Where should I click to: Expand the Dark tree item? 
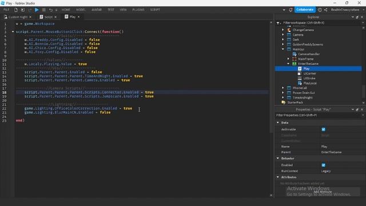283,39
